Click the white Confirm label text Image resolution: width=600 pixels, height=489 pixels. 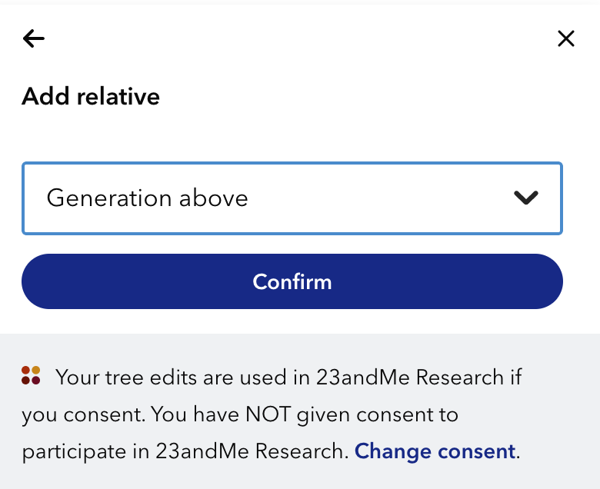tap(292, 281)
